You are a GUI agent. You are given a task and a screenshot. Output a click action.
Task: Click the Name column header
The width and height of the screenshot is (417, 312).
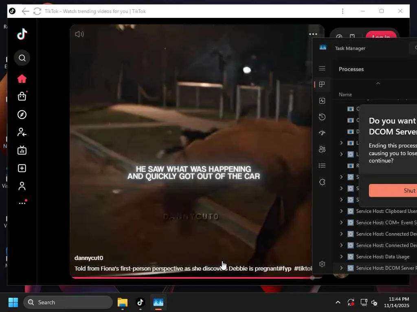(345, 94)
